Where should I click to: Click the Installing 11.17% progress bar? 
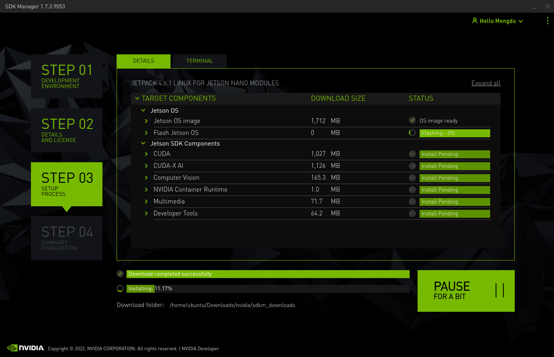(x=268, y=288)
